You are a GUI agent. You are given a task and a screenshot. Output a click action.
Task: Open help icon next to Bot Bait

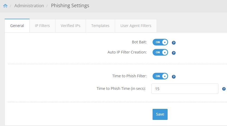(173, 43)
